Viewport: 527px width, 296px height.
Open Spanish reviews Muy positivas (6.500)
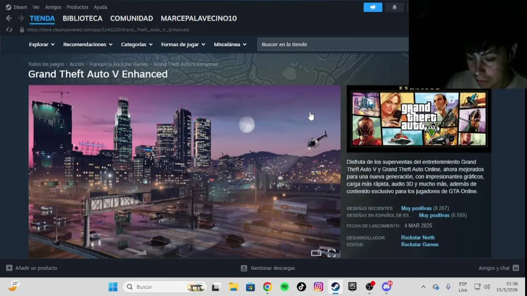point(443,215)
